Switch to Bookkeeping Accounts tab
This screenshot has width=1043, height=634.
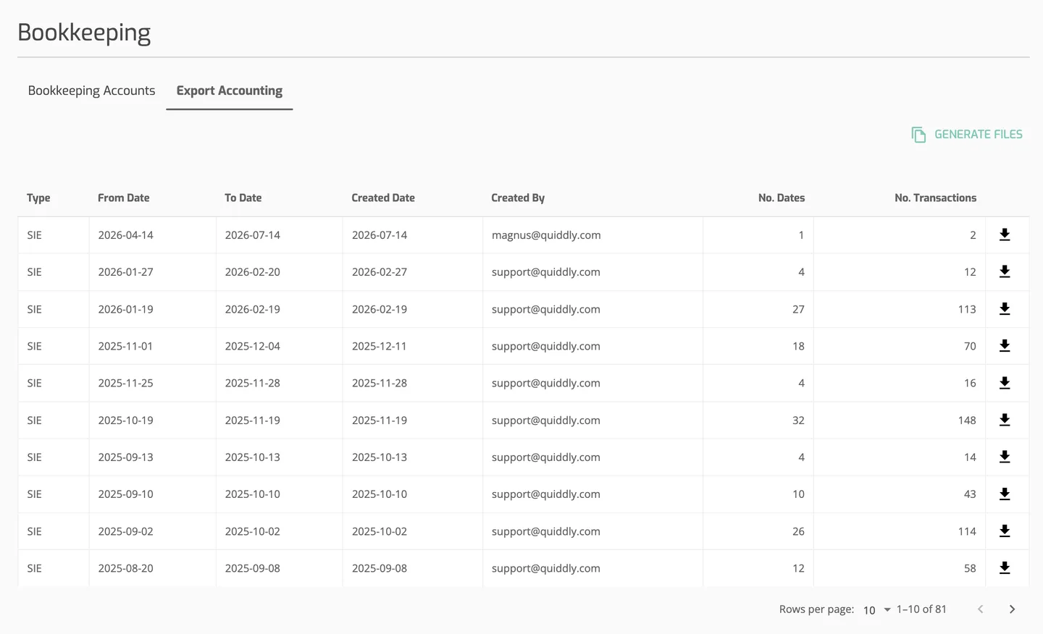click(91, 90)
